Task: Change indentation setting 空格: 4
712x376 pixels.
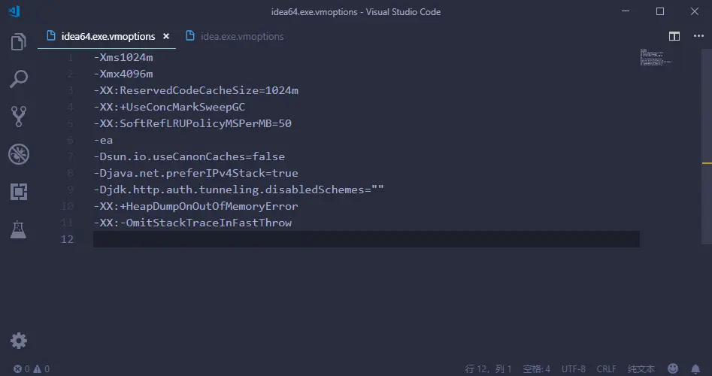Action: 536,369
